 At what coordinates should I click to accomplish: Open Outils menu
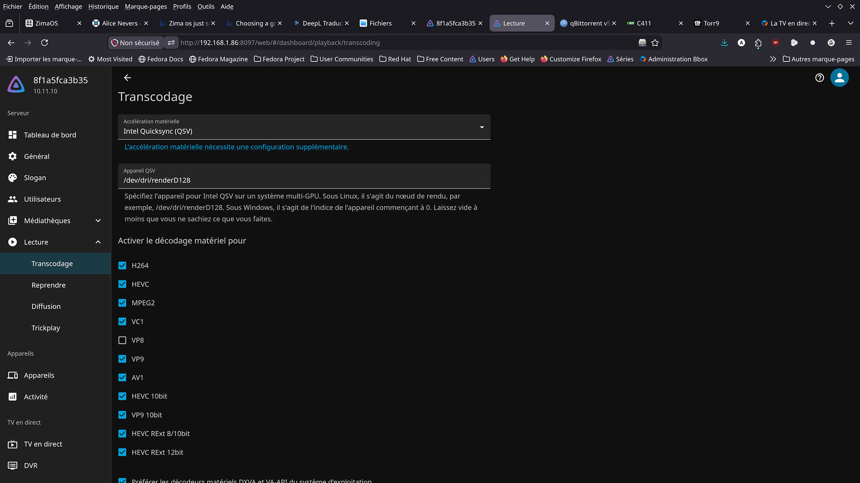(206, 7)
